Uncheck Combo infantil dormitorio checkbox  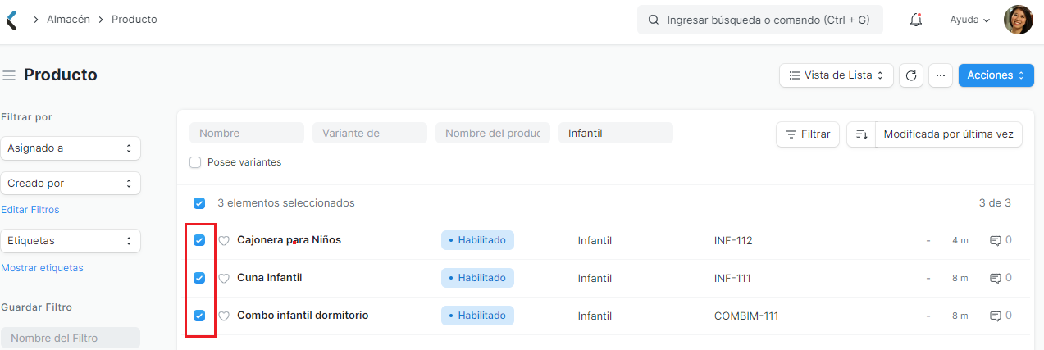click(199, 316)
